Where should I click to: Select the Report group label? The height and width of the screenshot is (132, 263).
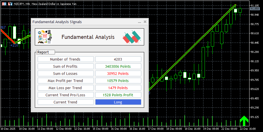coord(45,52)
